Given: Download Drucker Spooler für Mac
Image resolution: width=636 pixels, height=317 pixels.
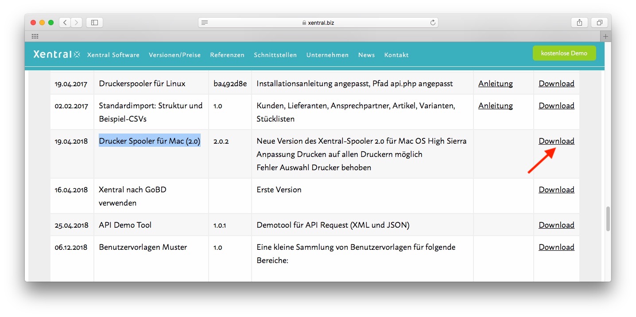Looking at the screenshot, I should click(x=556, y=141).
